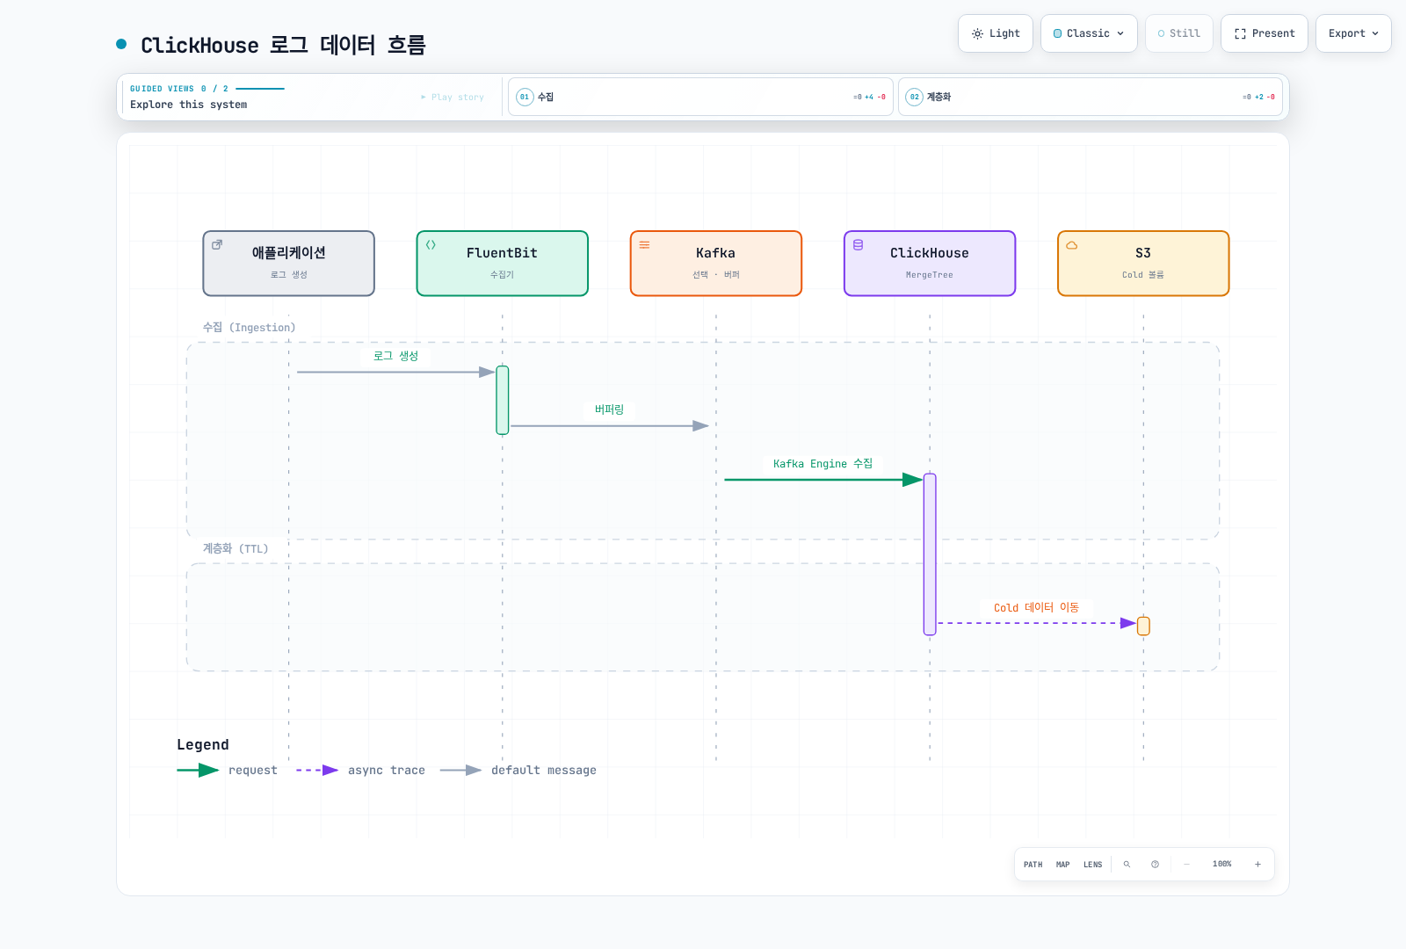
Task: Click the FluentBit activation bar
Action: pyautogui.click(x=502, y=400)
